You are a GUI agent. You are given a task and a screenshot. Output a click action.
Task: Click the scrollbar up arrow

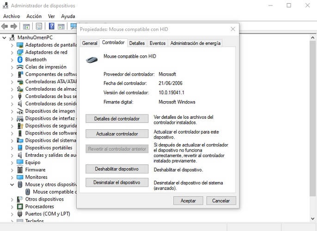pos(312,37)
